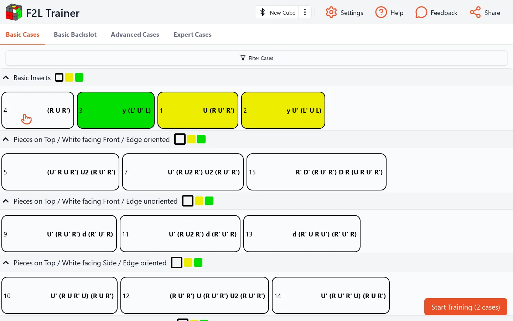513x321 pixels.
Task: Mark Basic Inserts group as yellow
Action: click(69, 77)
